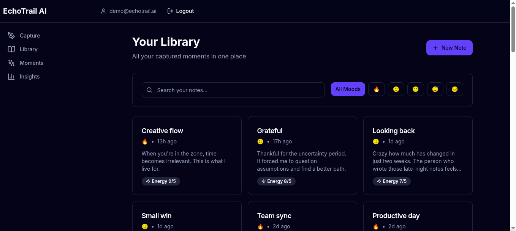Open the Creative flow note card
The width and height of the screenshot is (516, 231).
(x=187, y=156)
